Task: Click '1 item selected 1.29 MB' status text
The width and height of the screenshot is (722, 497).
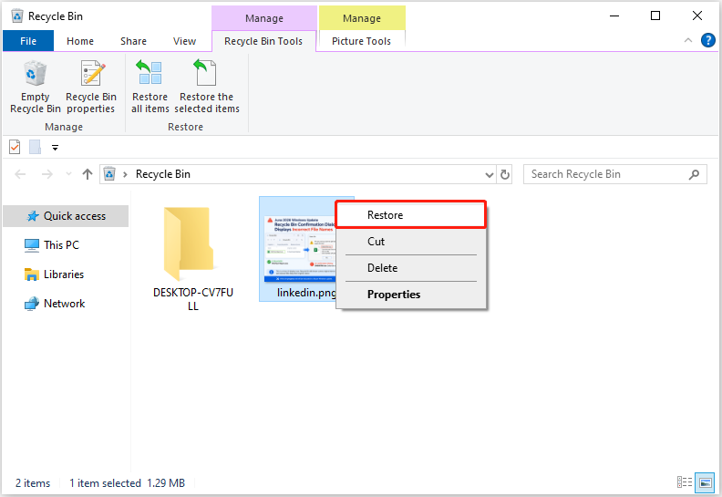Action: click(127, 483)
